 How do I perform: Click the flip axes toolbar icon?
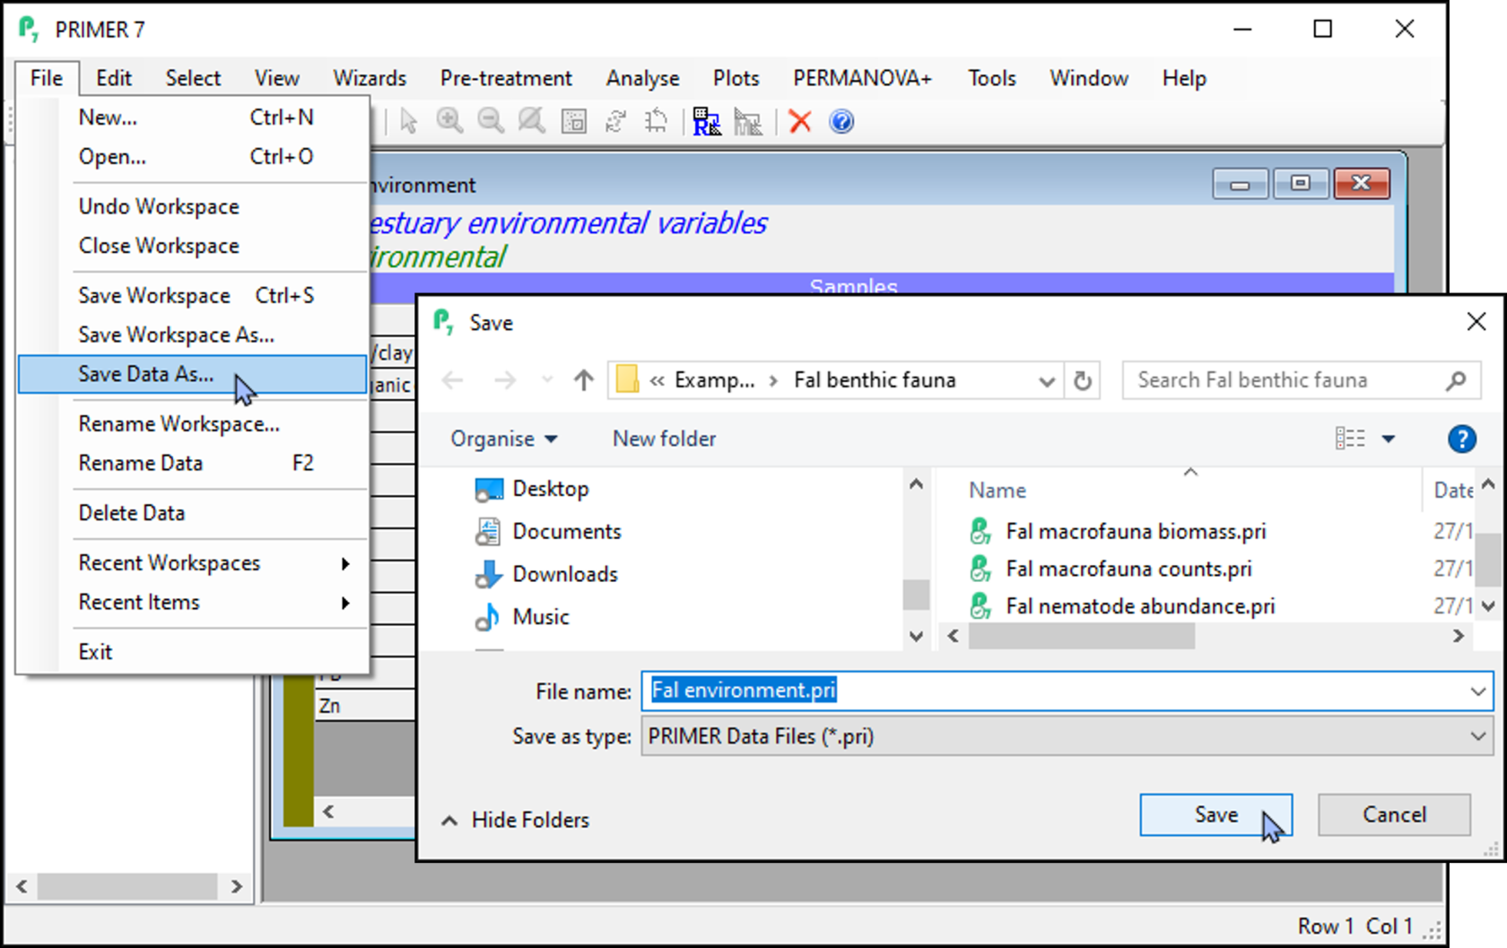click(657, 121)
